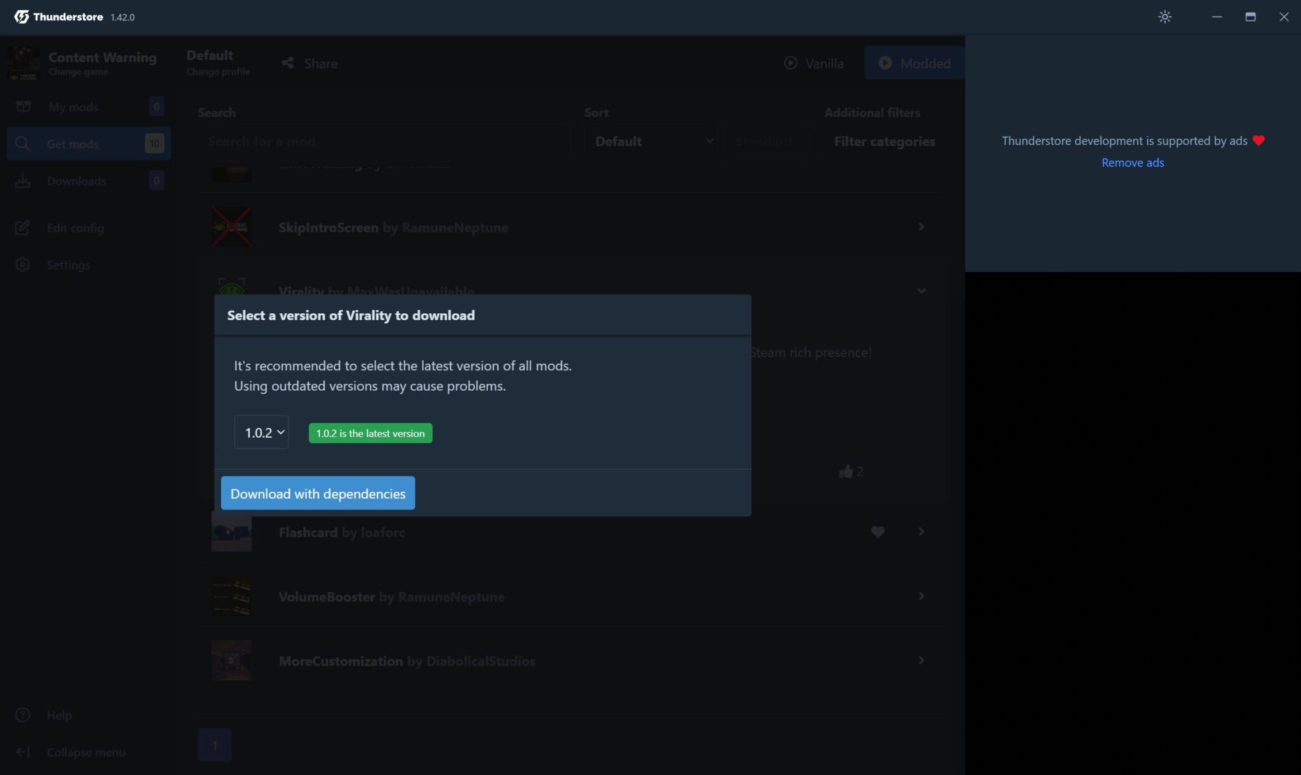Click the heart icon on Flashcard
The image size is (1301, 775).
coord(877,532)
